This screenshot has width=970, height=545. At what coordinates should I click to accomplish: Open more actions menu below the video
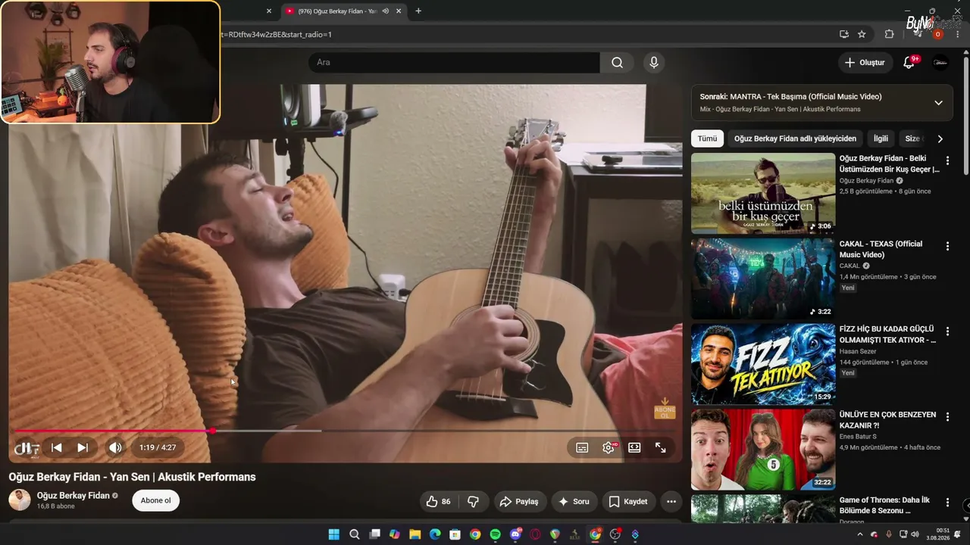(x=671, y=501)
